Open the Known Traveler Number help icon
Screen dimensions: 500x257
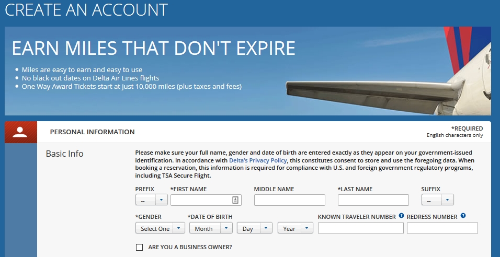[401, 216]
